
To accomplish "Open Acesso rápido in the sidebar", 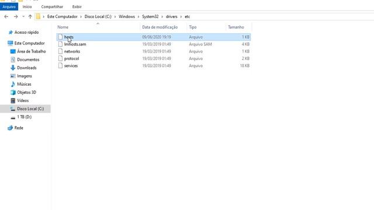I will 26,32.
